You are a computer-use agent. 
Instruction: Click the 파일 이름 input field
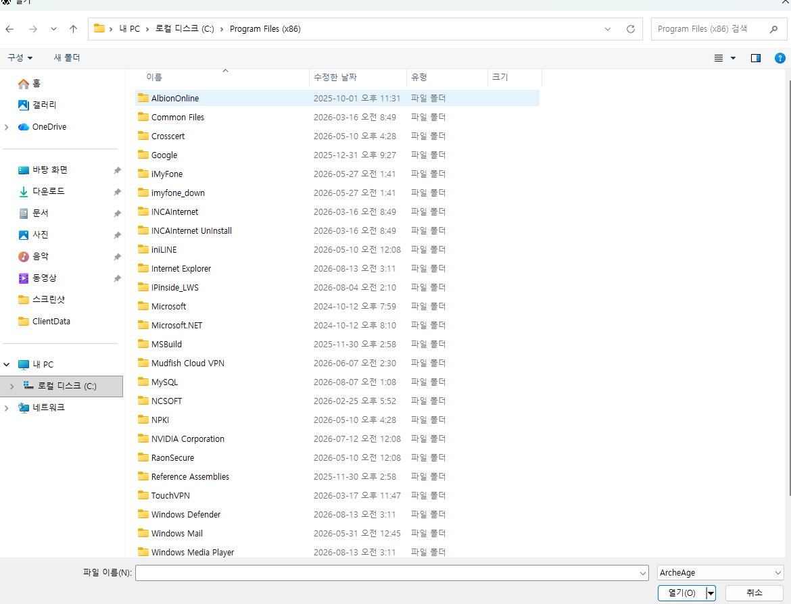(x=387, y=573)
